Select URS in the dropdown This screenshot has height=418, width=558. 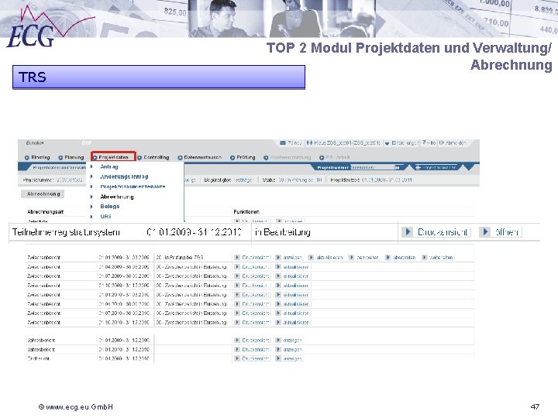[x=105, y=217]
